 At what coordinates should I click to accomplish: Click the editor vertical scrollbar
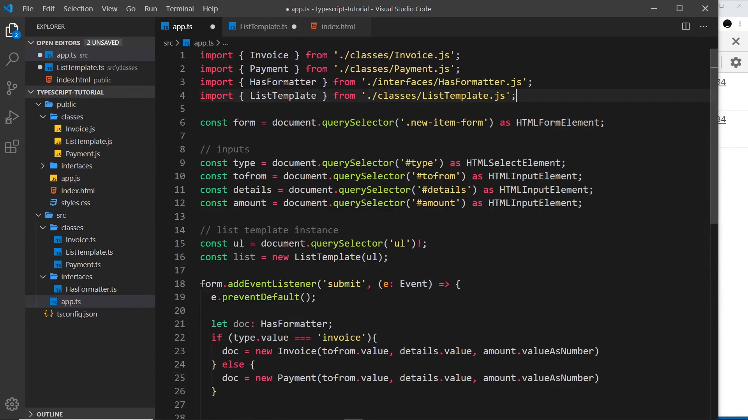[x=714, y=136]
